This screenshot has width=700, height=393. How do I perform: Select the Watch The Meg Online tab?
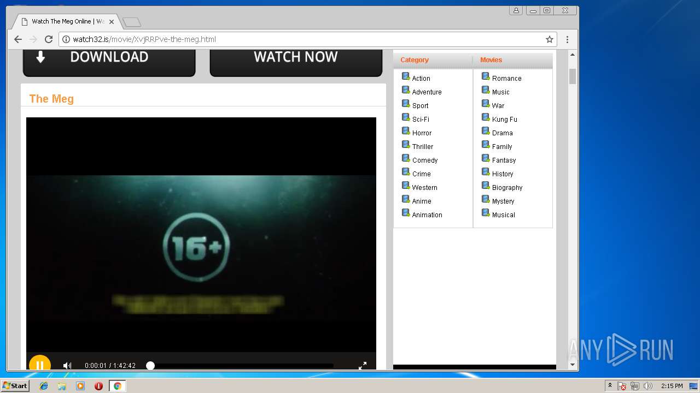click(x=67, y=22)
